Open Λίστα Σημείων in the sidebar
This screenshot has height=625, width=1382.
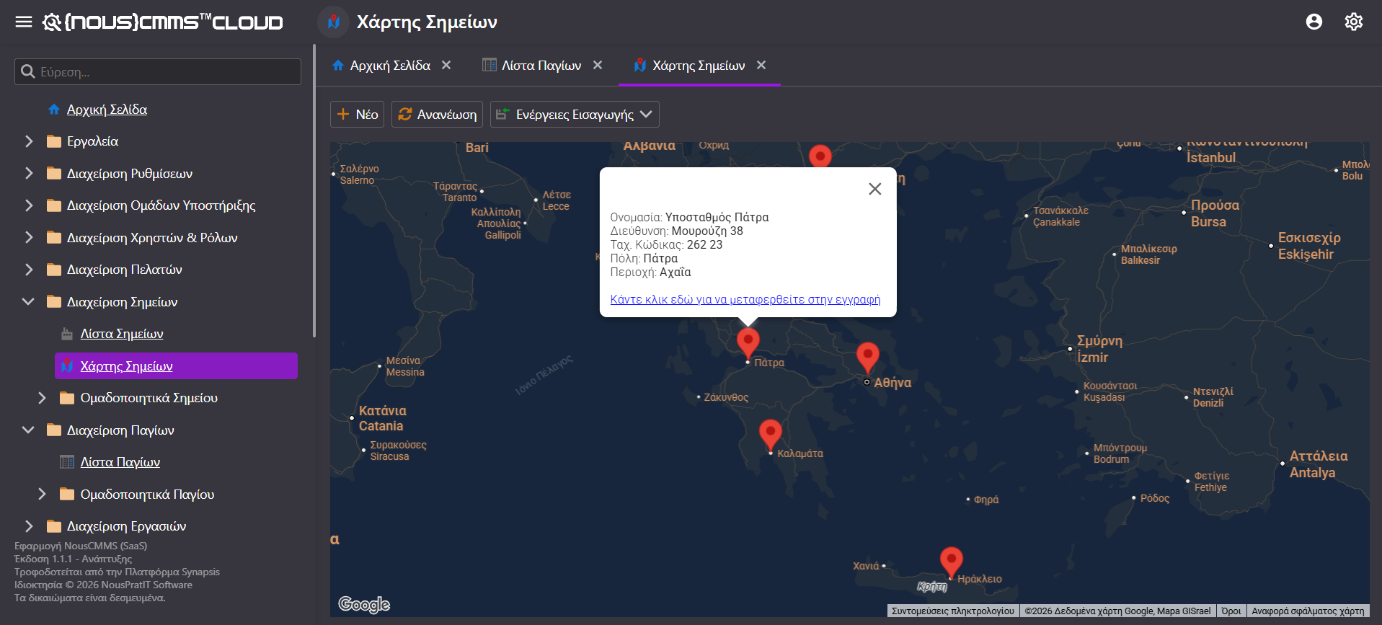tap(122, 334)
